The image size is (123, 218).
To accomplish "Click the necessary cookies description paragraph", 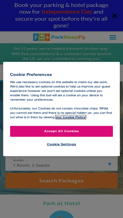I will coord(60,91).
